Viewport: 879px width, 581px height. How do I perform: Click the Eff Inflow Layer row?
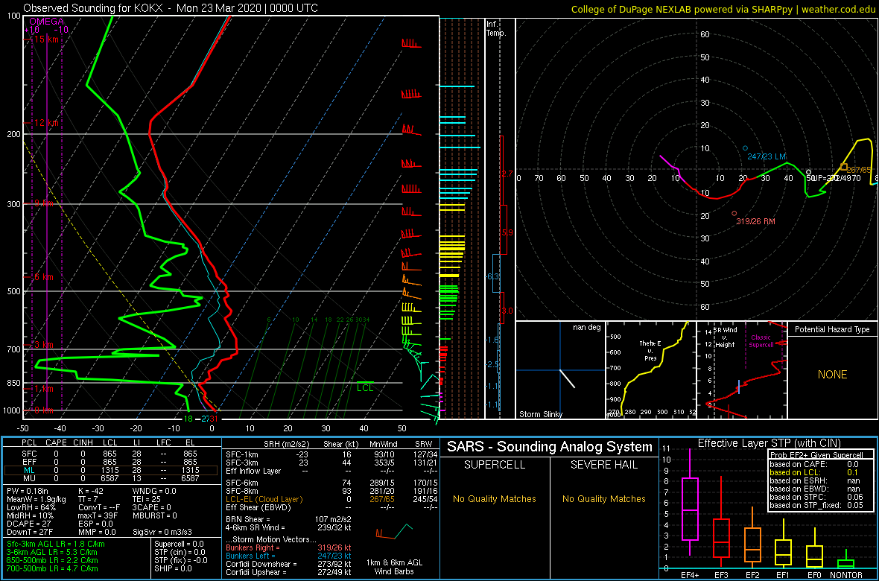[331, 470]
